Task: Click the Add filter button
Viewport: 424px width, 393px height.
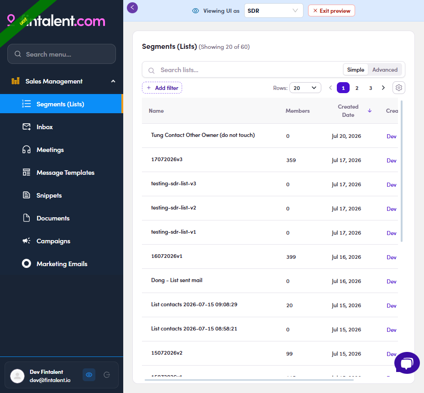Action: click(162, 88)
